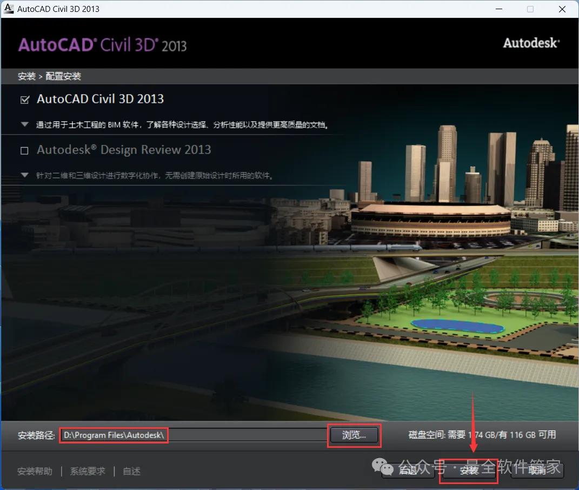This screenshot has height=490, width=579.
Task: Open the 安装帮助 installation help link
Action: click(x=35, y=471)
